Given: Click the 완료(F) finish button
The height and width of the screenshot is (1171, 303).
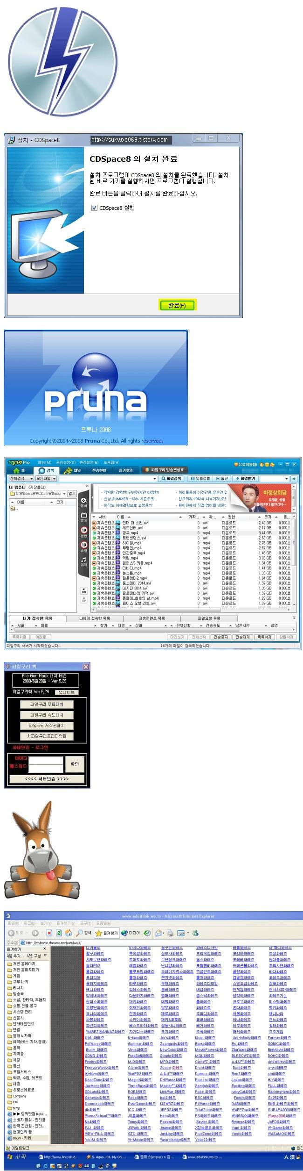Looking at the screenshot, I should (177, 305).
